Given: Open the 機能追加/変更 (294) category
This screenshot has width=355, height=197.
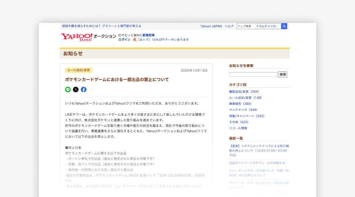Looking at the screenshot, I should click(244, 92).
